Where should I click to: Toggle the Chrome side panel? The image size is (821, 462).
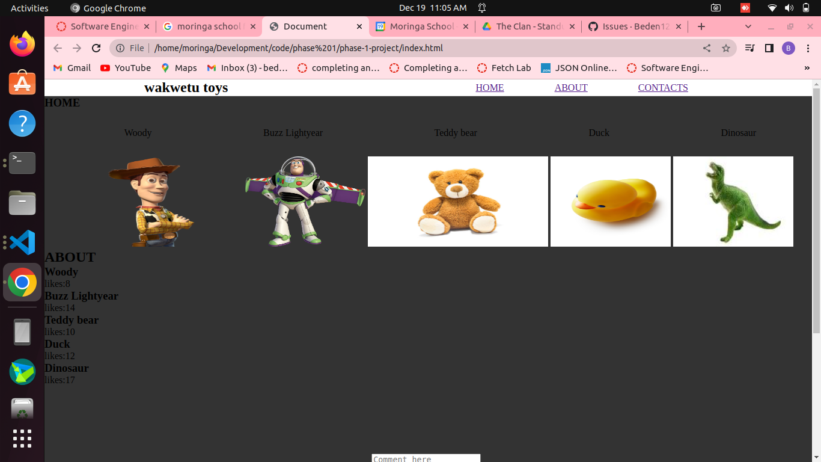pyautogui.click(x=769, y=48)
